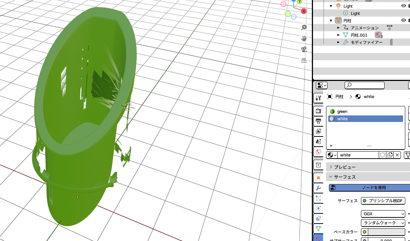Click the サブサーフェス 0.000 value field

coord(386,240)
